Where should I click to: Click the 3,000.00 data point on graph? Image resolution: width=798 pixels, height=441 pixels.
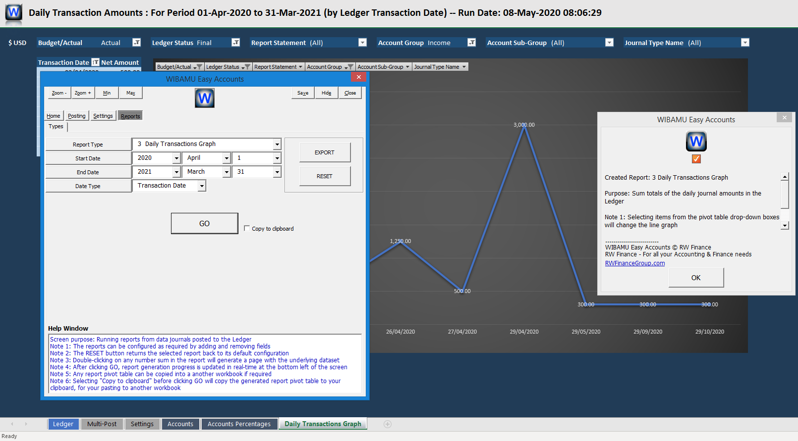pos(524,125)
